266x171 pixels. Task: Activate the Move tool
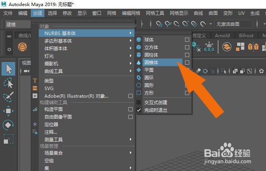coord(8,111)
